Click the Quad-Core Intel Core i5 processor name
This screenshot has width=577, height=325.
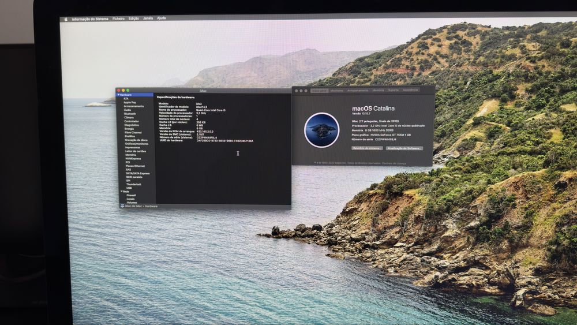tap(211, 110)
